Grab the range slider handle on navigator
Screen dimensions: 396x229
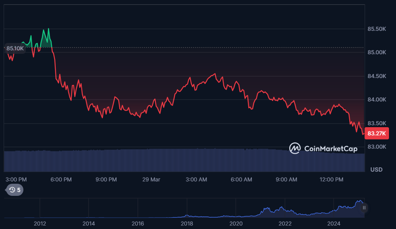(364, 208)
